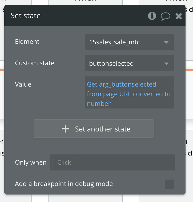193x202 pixels.
Task: Close the Set state dialog
Action: pos(178,16)
